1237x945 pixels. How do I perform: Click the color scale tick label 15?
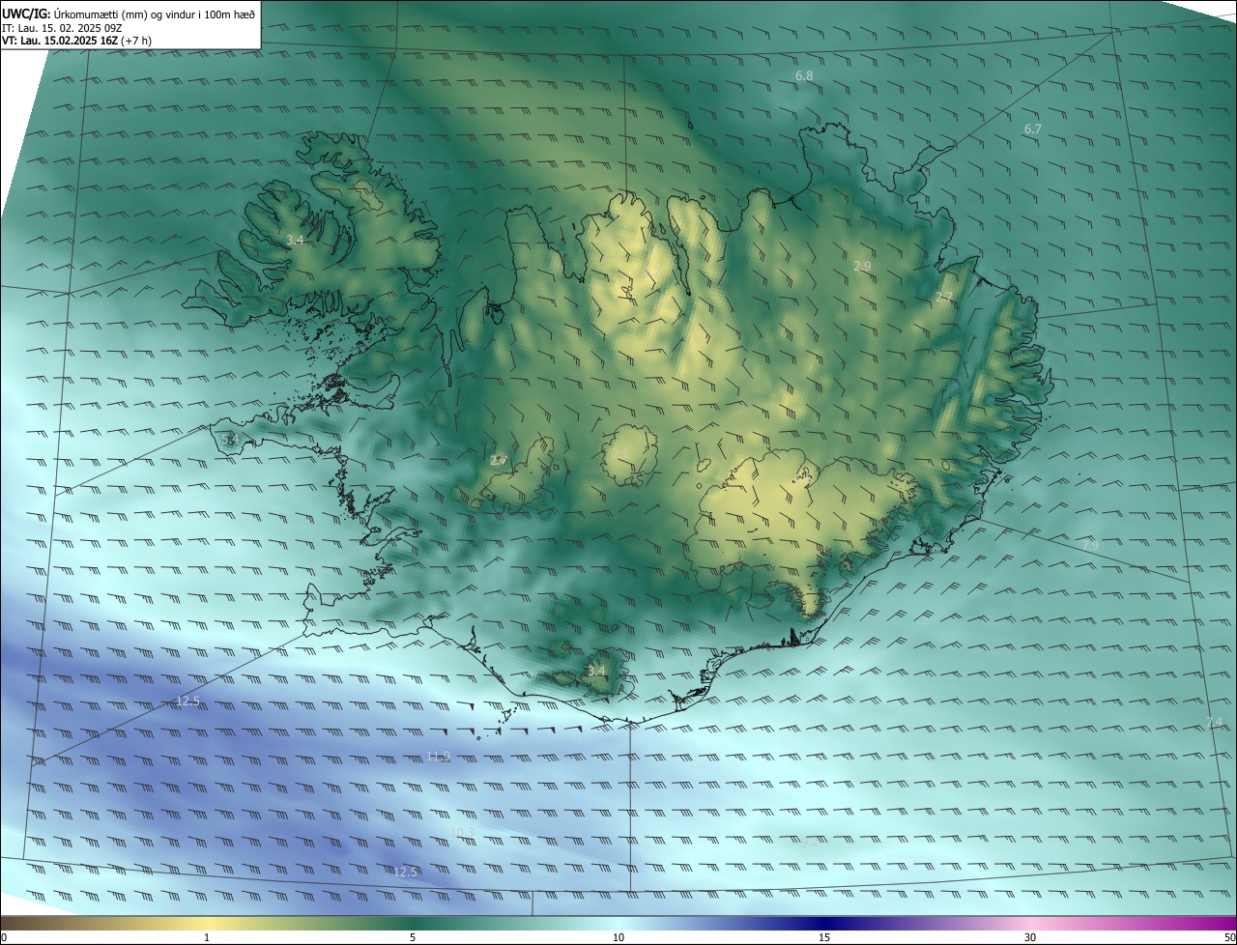coord(824,937)
